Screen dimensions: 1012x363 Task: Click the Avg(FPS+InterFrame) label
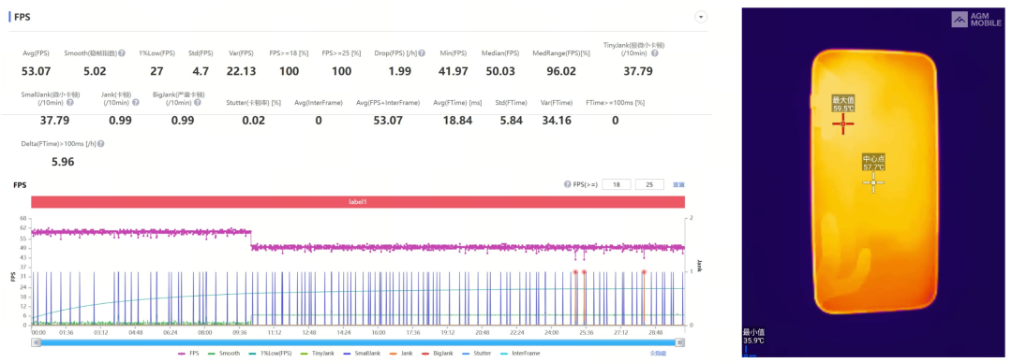(388, 103)
